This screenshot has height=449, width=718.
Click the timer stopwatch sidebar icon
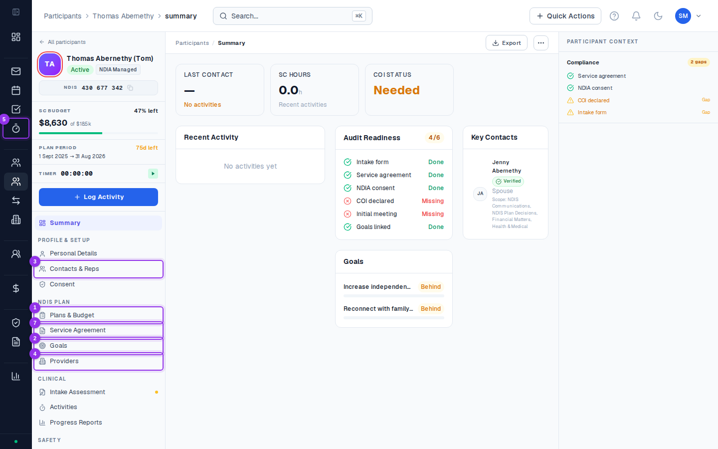[x=16, y=128]
